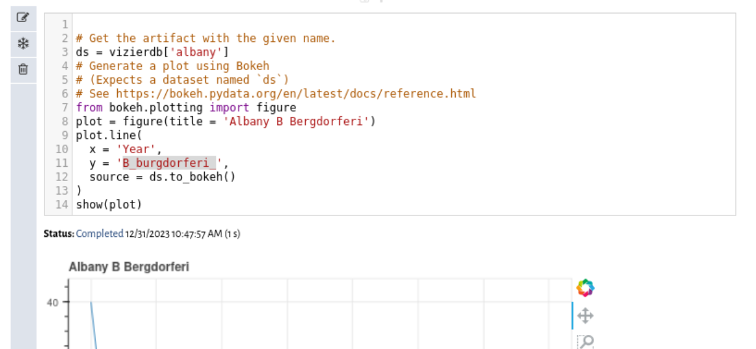Freeze the cell with the snowflake icon

click(23, 44)
